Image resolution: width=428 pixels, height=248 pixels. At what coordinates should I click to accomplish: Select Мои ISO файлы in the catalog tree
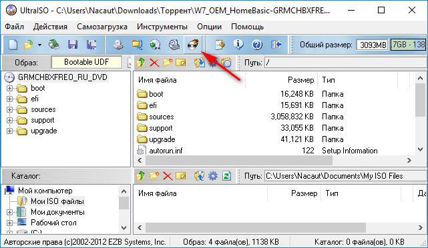[57, 201]
